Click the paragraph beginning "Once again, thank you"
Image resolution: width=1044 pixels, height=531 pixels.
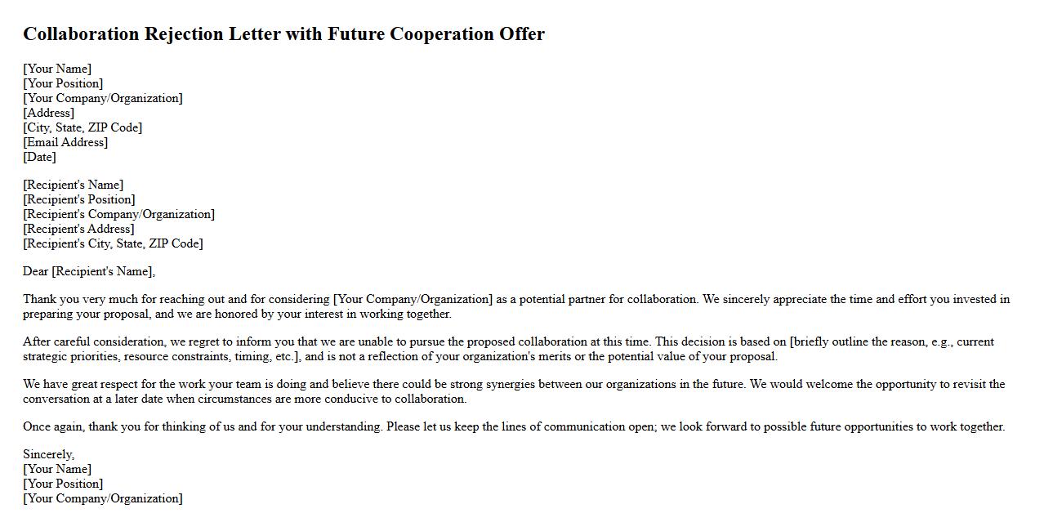[514, 426]
